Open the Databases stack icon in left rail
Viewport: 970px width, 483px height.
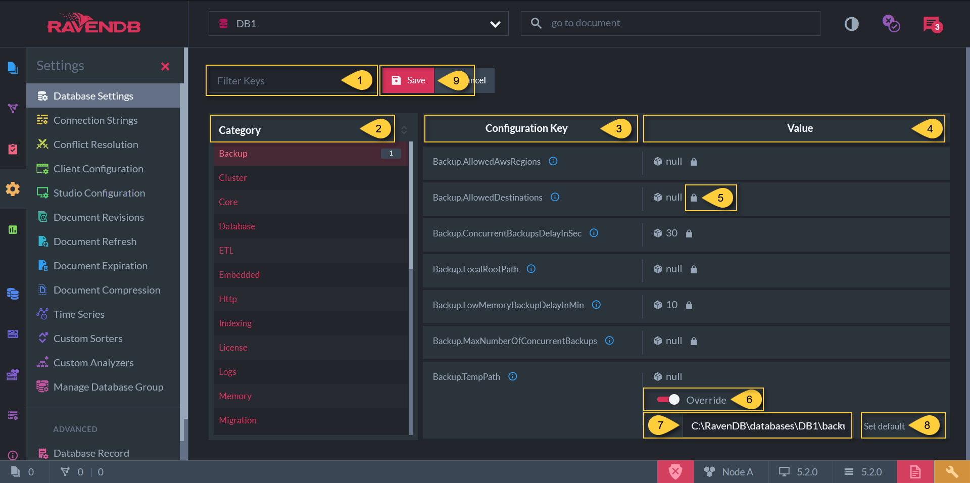(x=13, y=294)
